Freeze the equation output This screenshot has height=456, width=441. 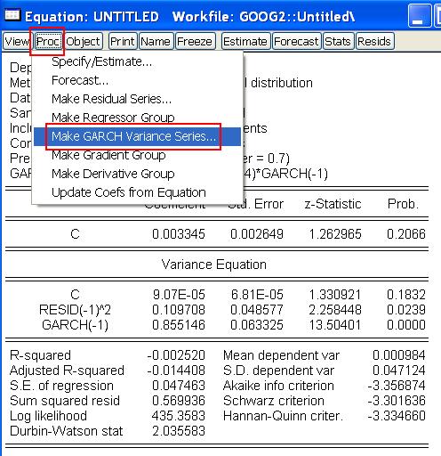click(x=195, y=41)
